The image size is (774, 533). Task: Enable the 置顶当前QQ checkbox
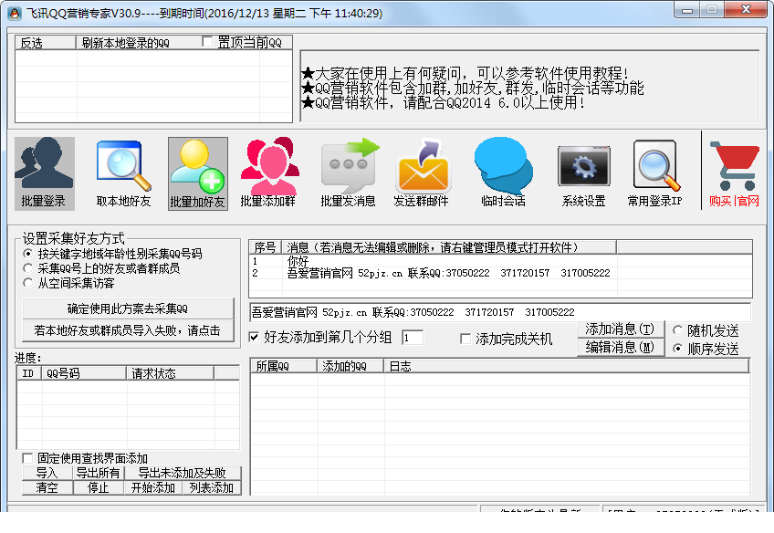click(208, 42)
